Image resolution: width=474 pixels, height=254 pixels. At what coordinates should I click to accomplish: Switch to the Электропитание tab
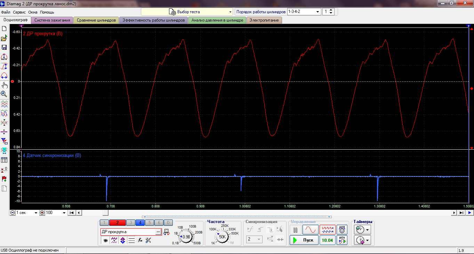click(264, 20)
